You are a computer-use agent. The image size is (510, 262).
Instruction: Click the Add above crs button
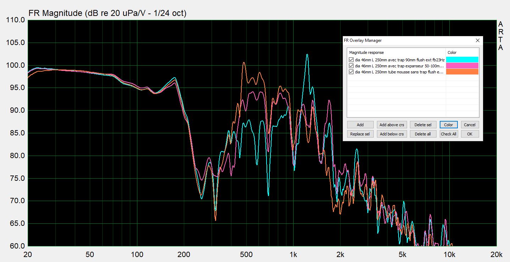click(x=392, y=125)
